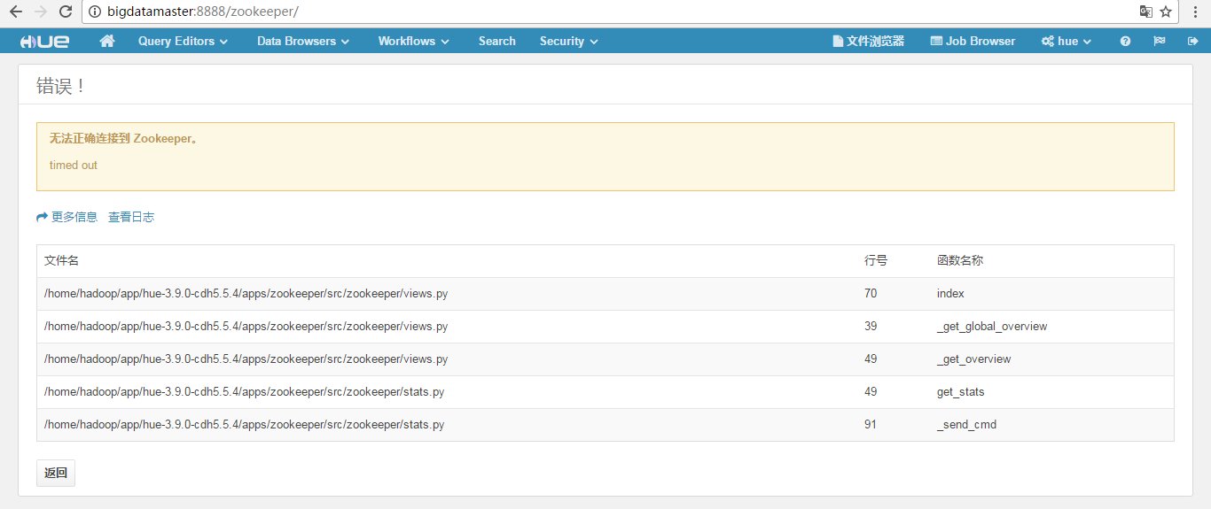Click the views.py path in index row
The width and height of the screenshot is (1211, 509).
coord(246,294)
